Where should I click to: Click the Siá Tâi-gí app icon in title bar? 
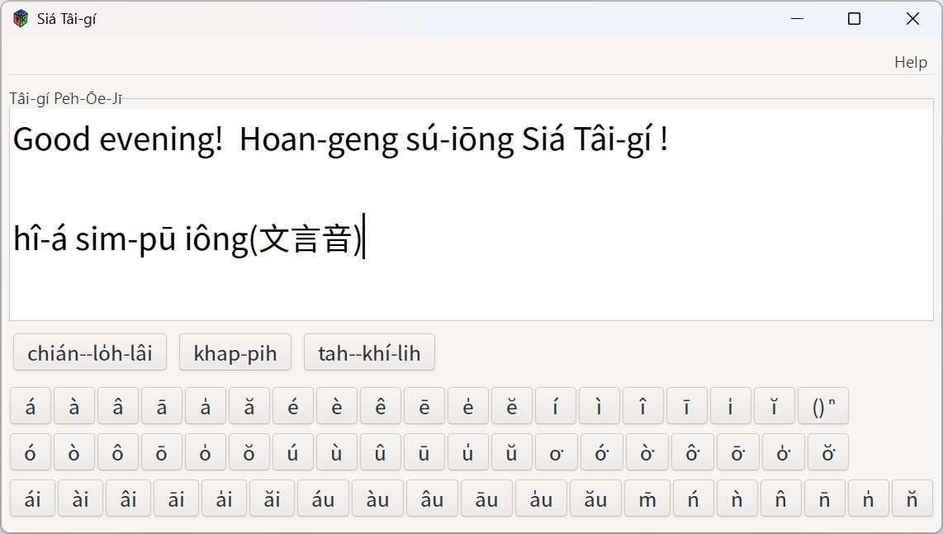pos(21,19)
